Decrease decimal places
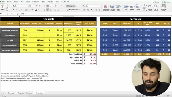Image resolution: width=172 pixels, height=97 pixels. [x=99, y=10]
